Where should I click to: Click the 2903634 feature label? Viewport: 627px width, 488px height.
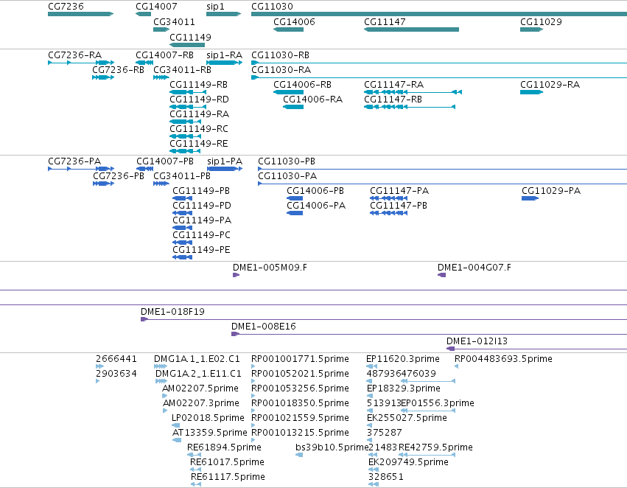coord(116,374)
